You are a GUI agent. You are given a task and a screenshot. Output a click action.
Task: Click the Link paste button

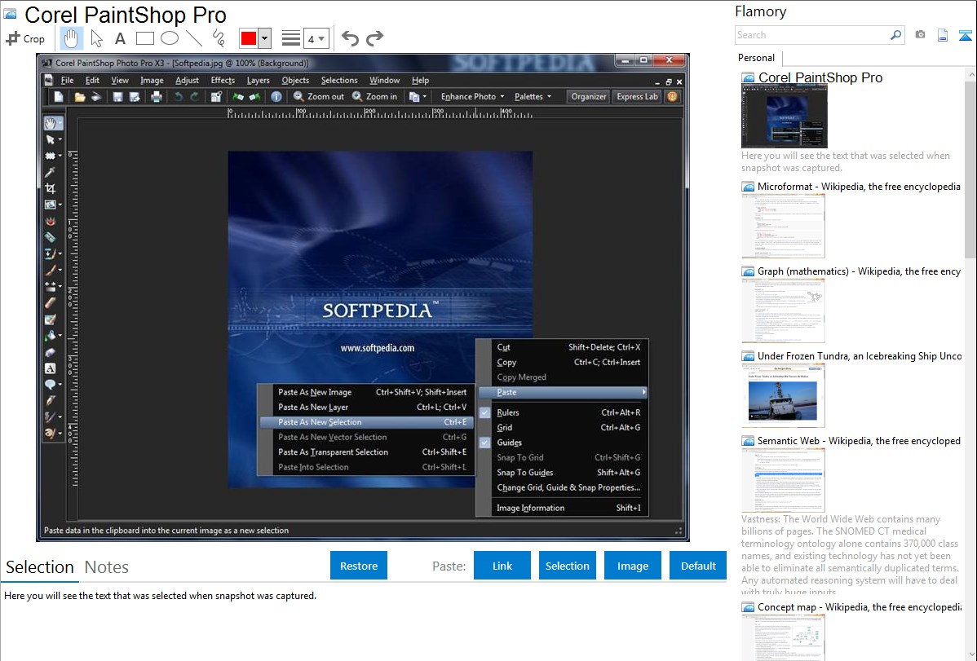[x=502, y=566]
